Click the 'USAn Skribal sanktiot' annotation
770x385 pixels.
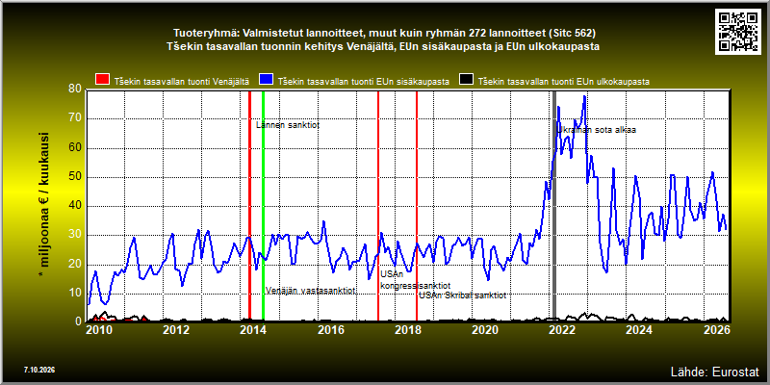pyautogui.click(x=463, y=295)
